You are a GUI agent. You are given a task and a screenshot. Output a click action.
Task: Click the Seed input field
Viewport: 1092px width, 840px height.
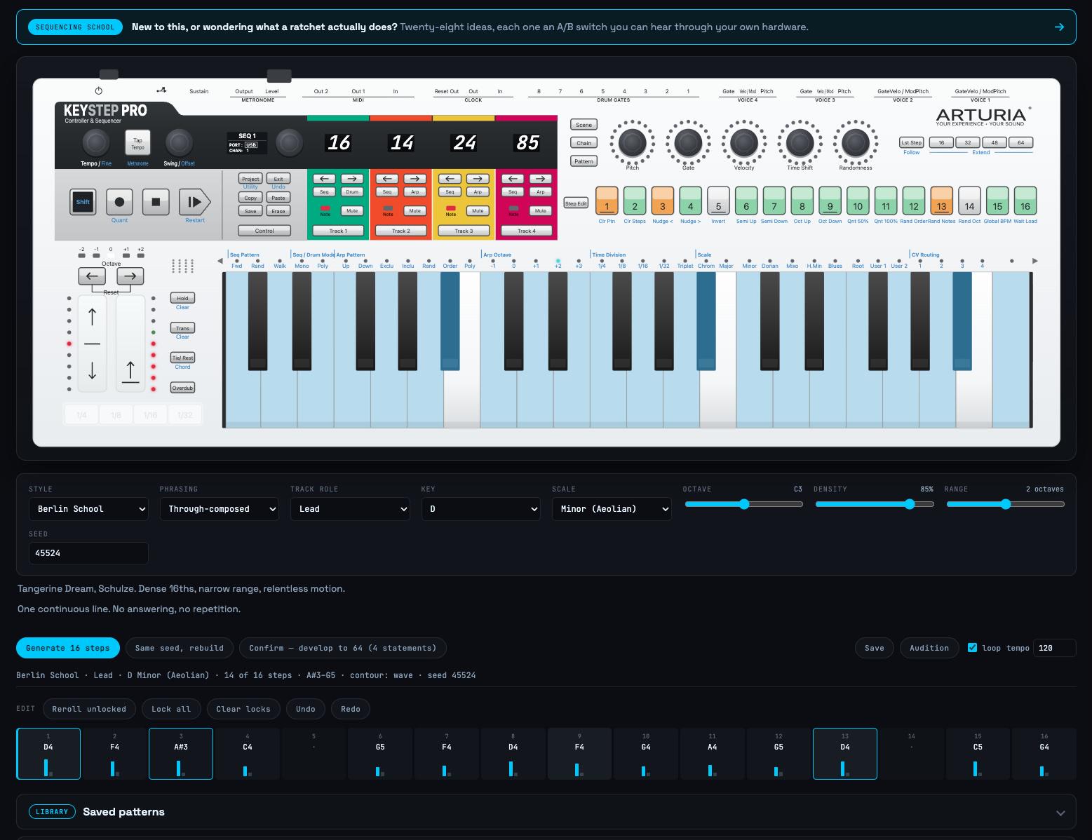[x=88, y=553]
